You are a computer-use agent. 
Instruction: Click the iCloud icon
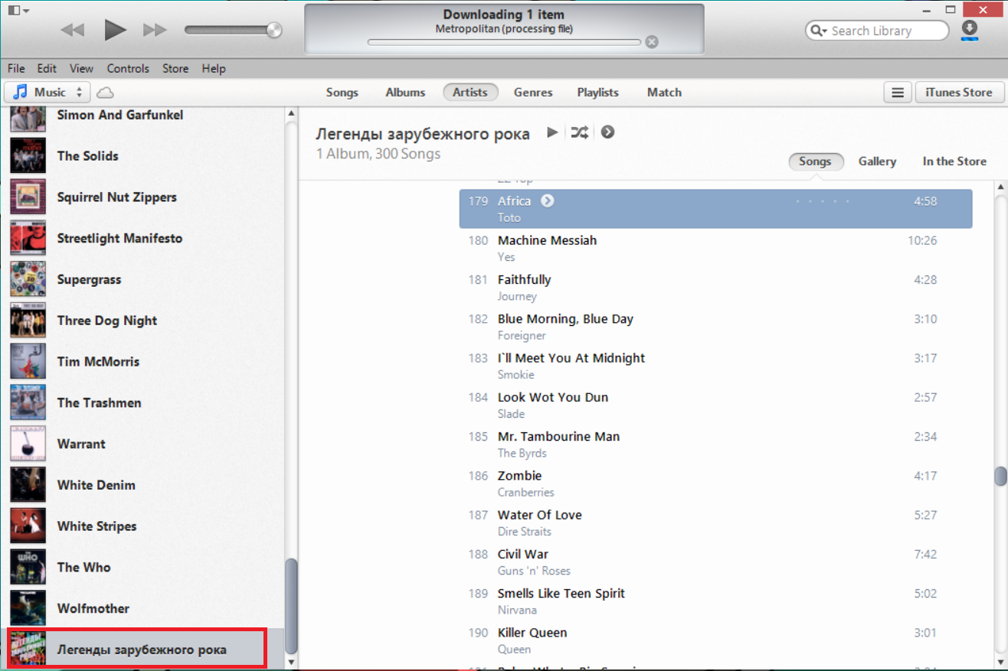click(x=106, y=93)
